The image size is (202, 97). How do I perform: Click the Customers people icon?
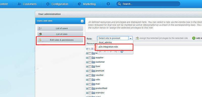pos(19,4)
